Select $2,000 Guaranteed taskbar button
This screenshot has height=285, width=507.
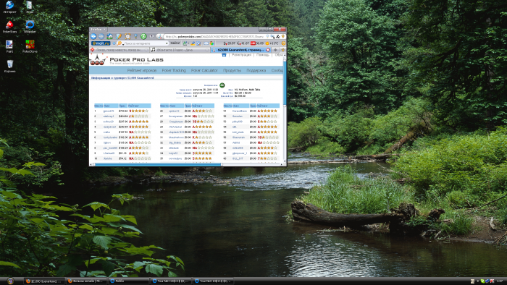click(x=44, y=281)
